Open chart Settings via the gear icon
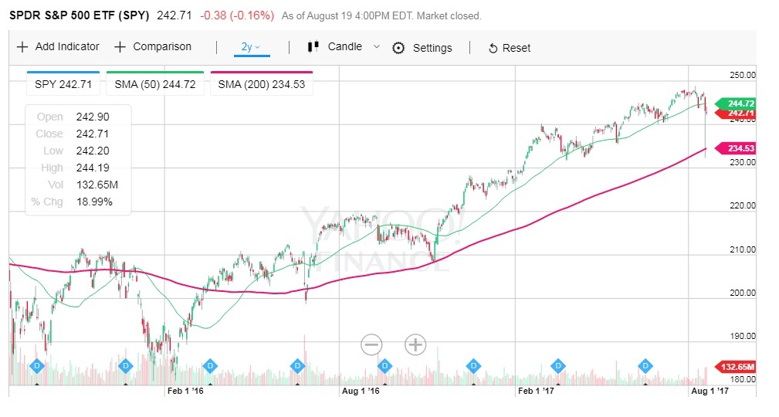Image resolution: width=779 pixels, height=417 pixels. click(398, 48)
